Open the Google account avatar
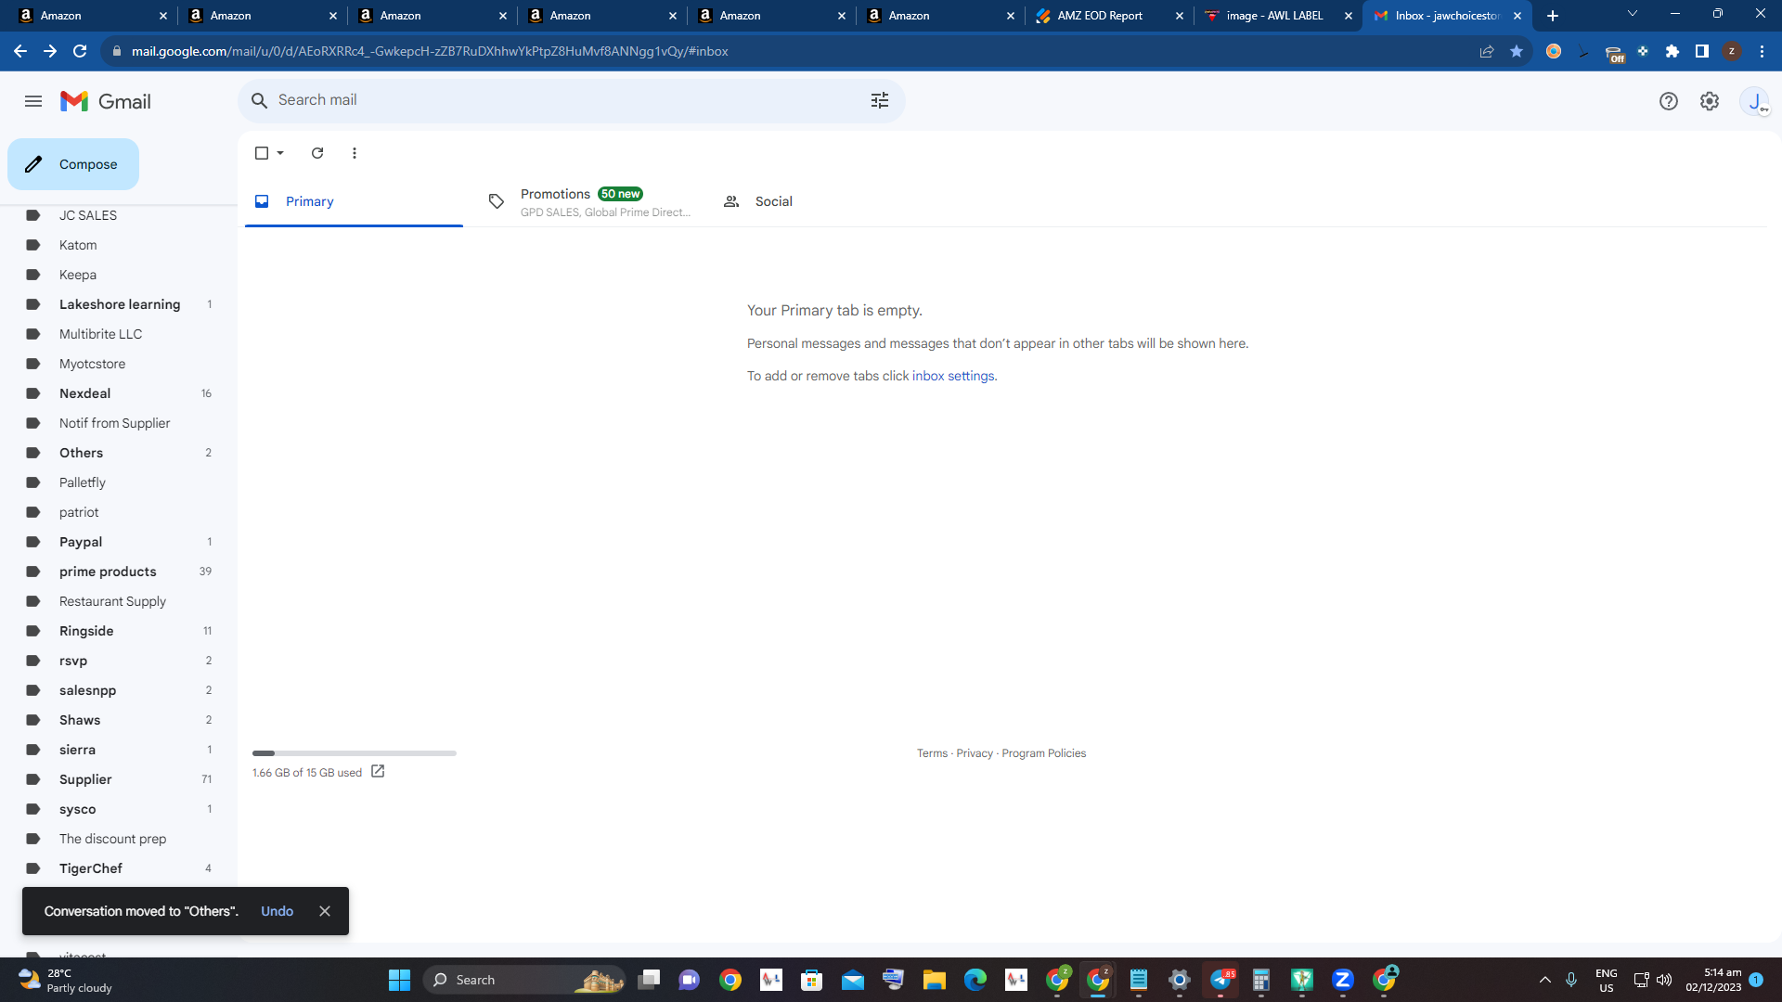This screenshot has width=1782, height=1002. point(1754,101)
